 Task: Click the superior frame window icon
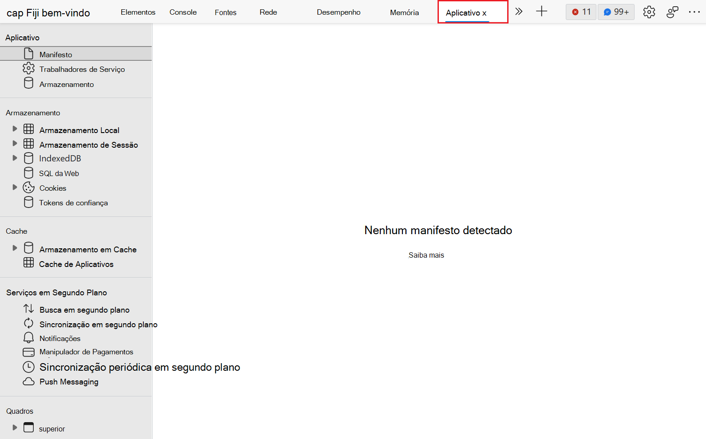[28, 427]
